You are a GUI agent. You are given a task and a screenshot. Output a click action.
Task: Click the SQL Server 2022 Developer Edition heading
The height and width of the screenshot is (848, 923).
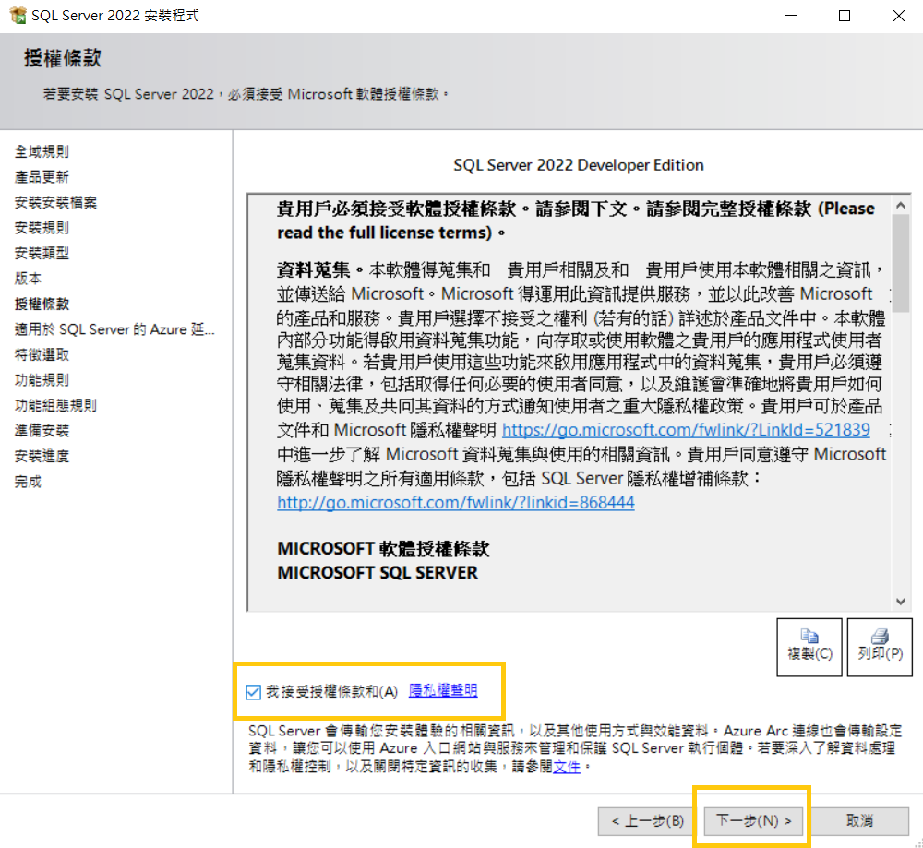[579, 165]
